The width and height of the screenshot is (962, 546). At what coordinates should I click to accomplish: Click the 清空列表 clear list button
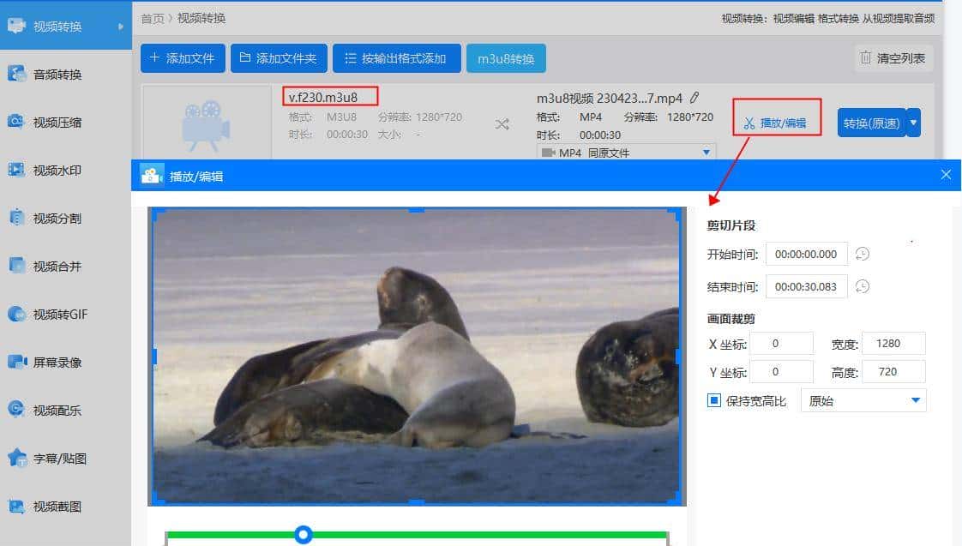(893, 57)
